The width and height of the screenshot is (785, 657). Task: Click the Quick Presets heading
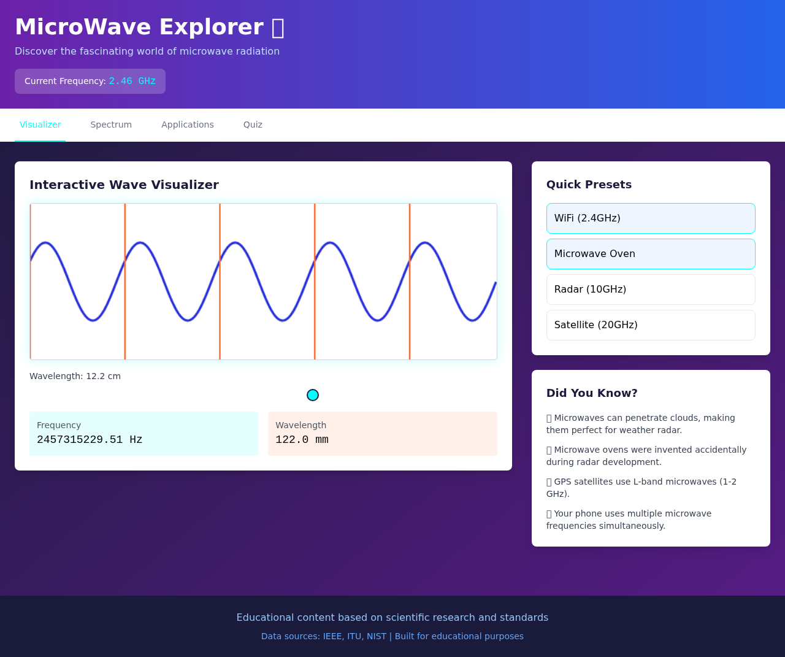coord(589,184)
